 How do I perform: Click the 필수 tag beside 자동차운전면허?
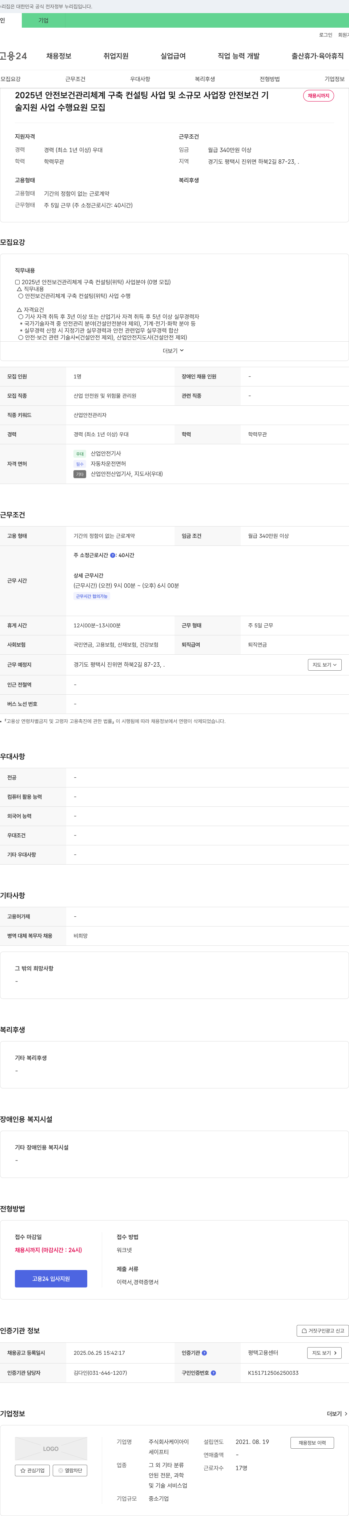click(80, 464)
